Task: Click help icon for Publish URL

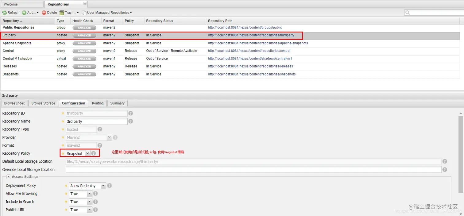Action: click(x=95, y=210)
